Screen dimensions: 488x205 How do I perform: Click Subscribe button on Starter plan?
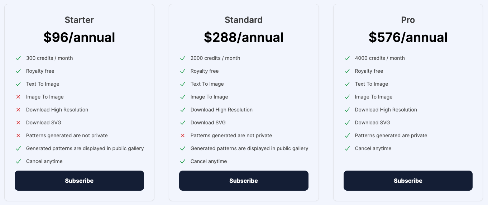[x=79, y=181]
